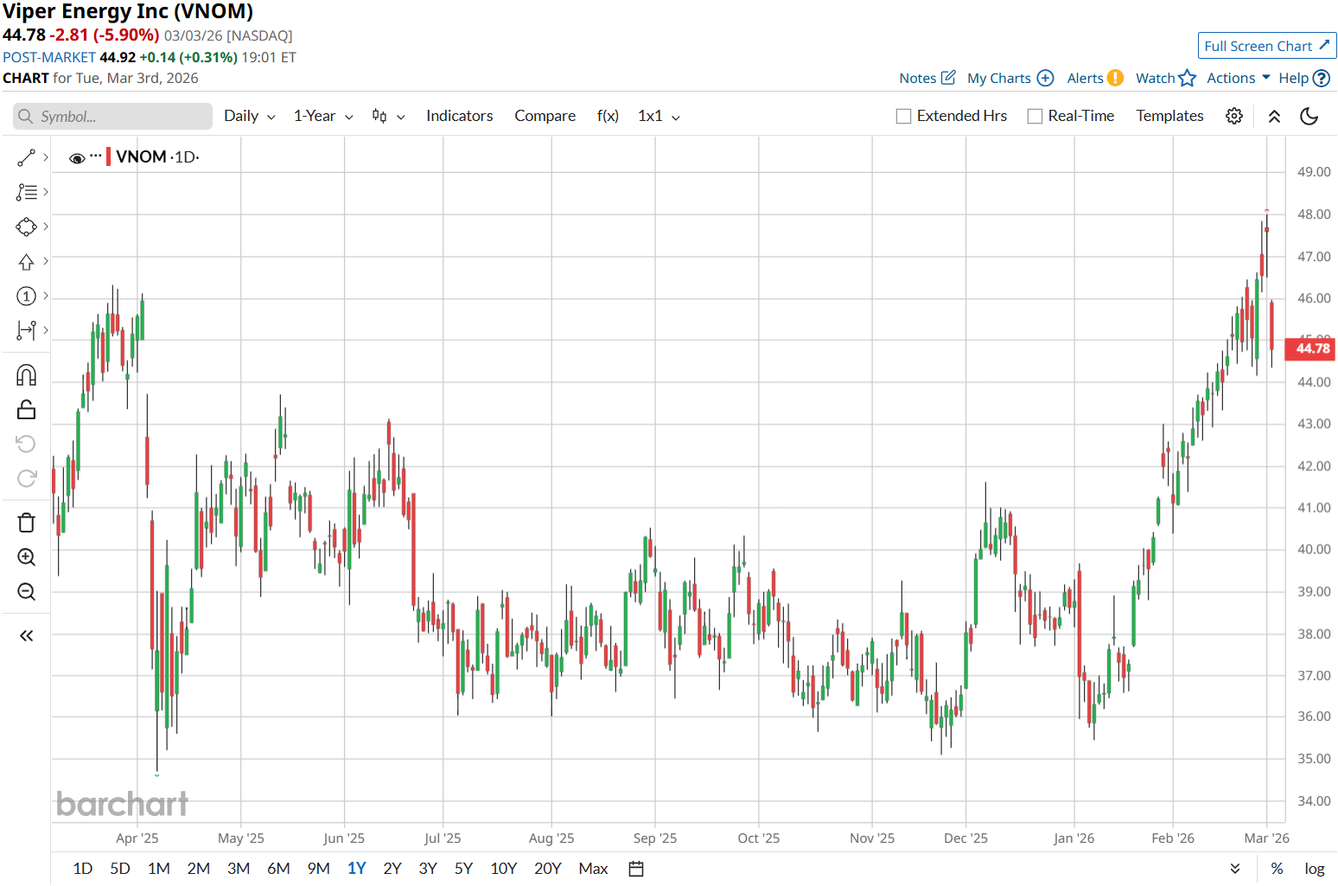Select the 9M time range

(x=318, y=869)
